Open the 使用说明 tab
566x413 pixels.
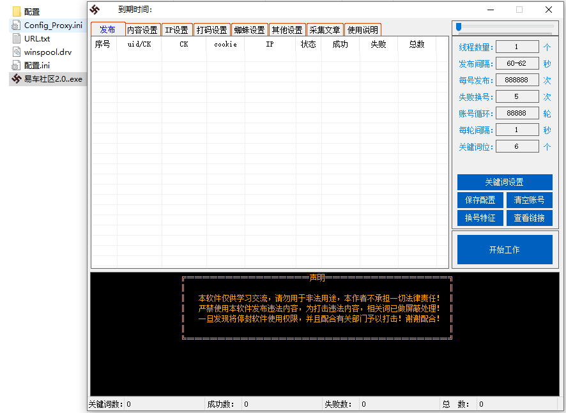coord(362,29)
